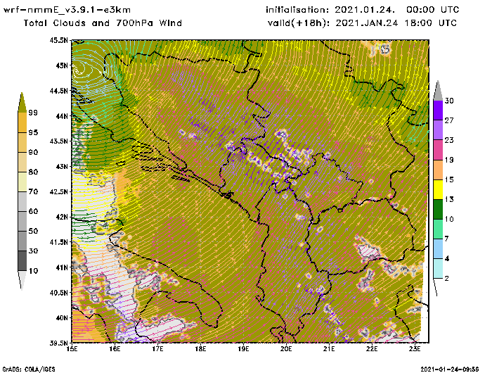Image resolution: width=492 pixels, height=373 pixels.
Task: Click the '60' label on cloud legend
Action: coord(33,211)
